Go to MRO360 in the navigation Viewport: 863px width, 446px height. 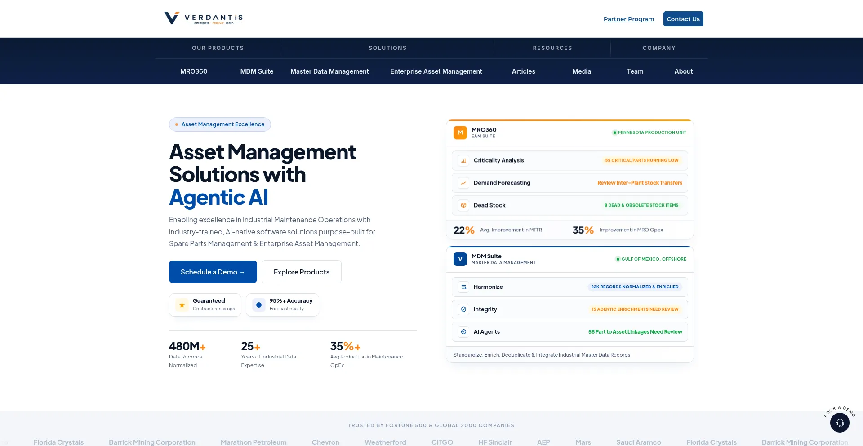point(194,71)
